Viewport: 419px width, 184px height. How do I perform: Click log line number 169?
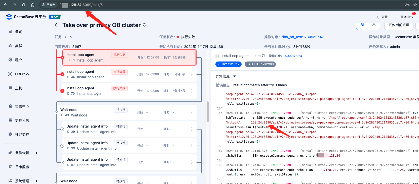(x=220, y=165)
